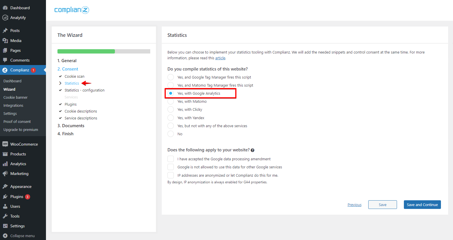
Task: Click the Plugins plug icon
Action: click(5, 197)
